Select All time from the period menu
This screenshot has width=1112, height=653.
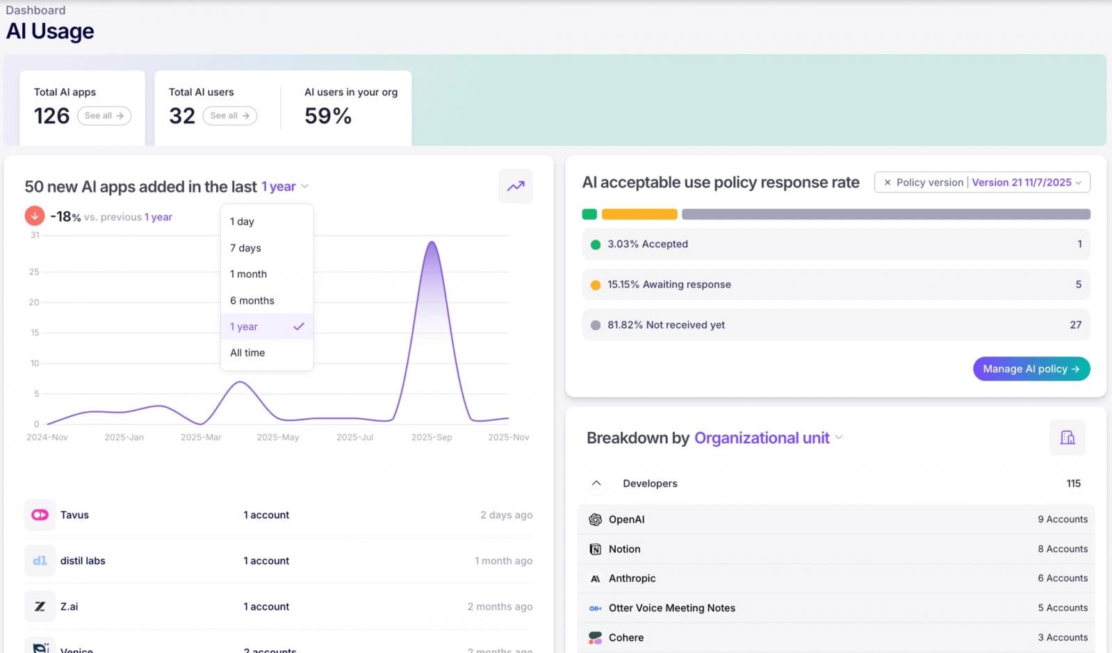[247, 352]
